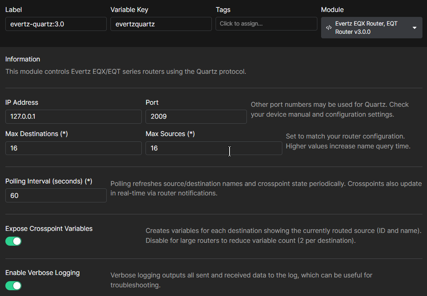Image resolution: width=427 pixels, height=296 pixels.
Task: Edit the Variable Key field evertzquartz
Action: pyautogui.click(x=161, y=24)
